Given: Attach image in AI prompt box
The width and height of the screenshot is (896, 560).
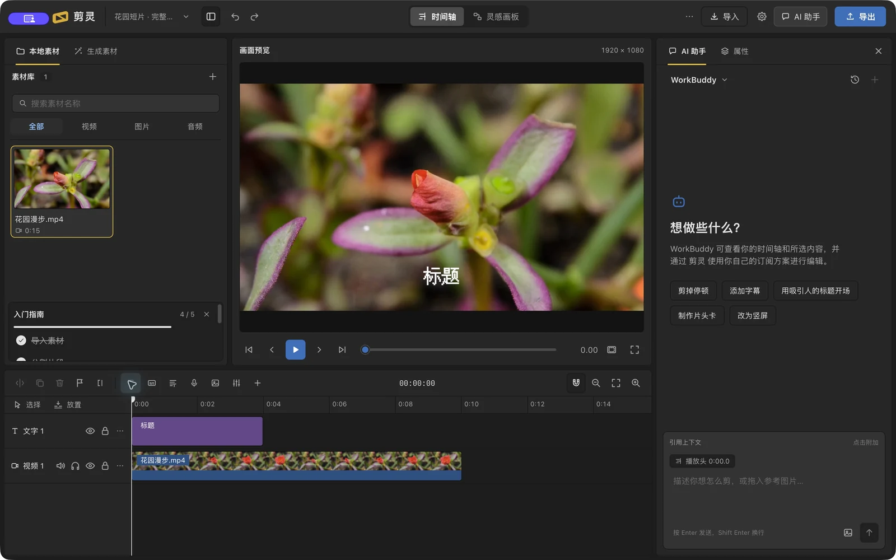Looking at the screenshot, I should tap(848, 533).
